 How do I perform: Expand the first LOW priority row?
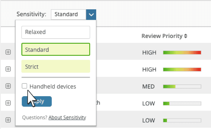8,103
